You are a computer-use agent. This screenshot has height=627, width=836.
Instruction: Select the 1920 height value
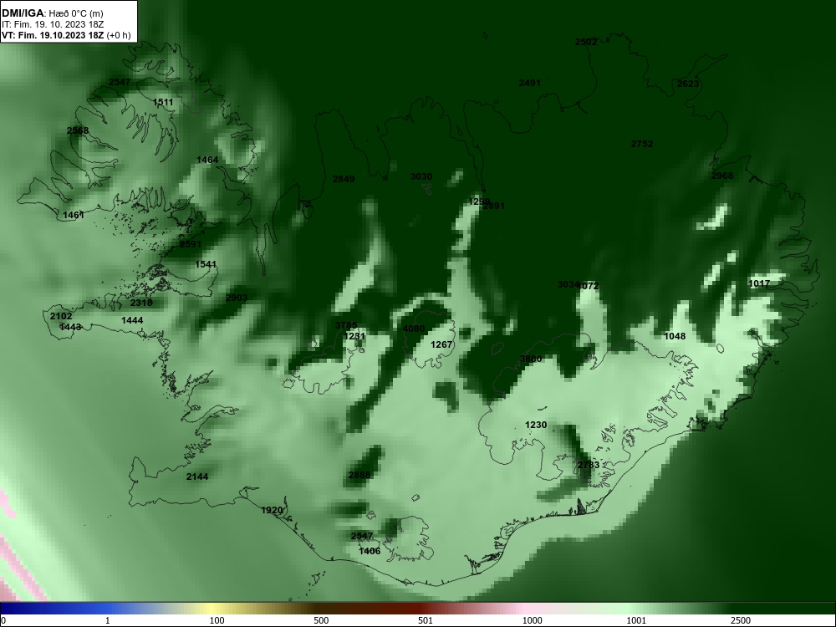[272, 511]
